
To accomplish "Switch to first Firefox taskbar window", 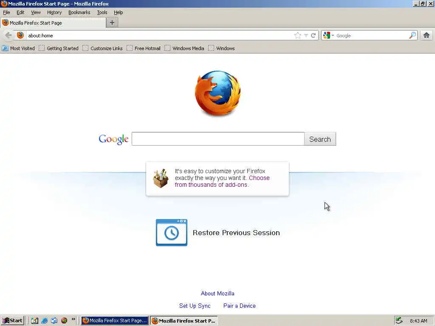I will click(x=115, y=320).
